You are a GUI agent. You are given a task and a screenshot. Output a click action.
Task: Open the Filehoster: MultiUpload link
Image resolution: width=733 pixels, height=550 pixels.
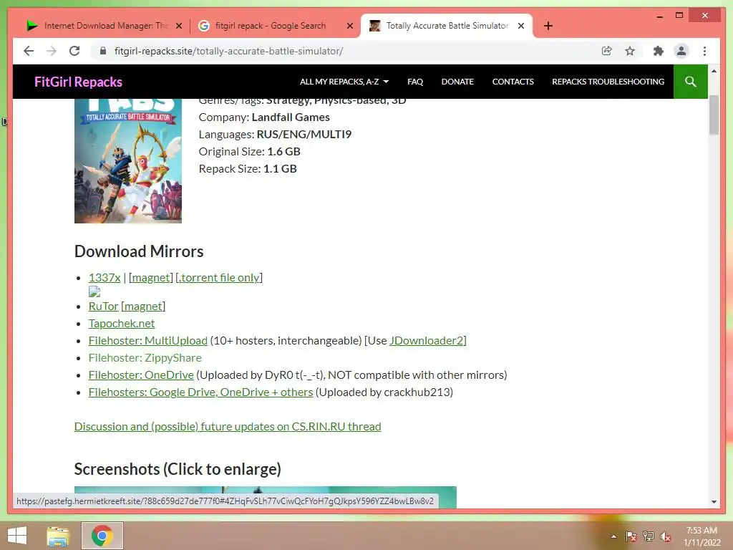[x=147, y=340]
